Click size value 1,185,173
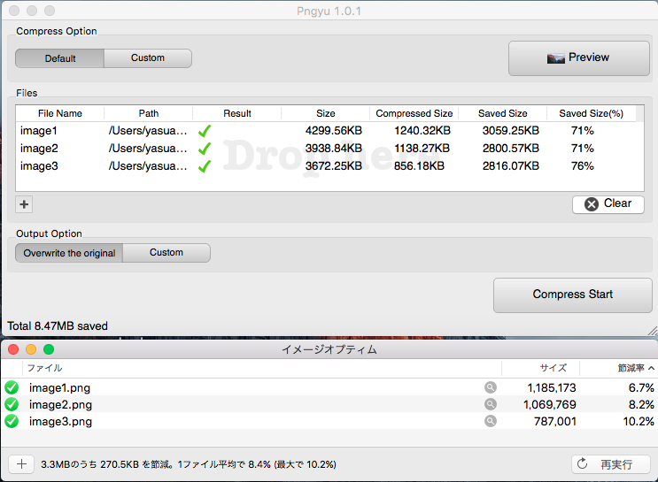 click(x=552, y=387)
